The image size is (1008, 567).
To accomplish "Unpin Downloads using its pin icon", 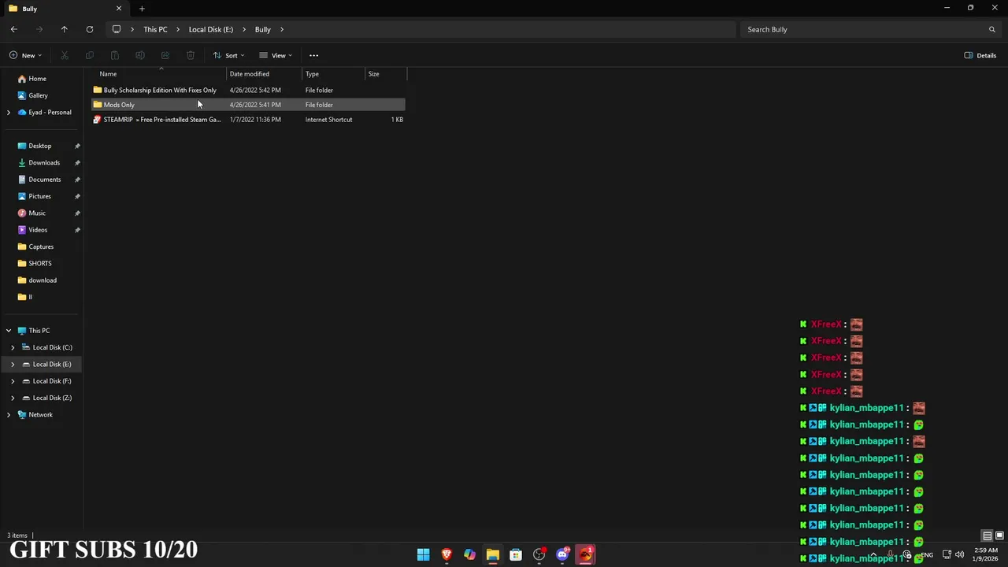I will (x=77, y=162).
